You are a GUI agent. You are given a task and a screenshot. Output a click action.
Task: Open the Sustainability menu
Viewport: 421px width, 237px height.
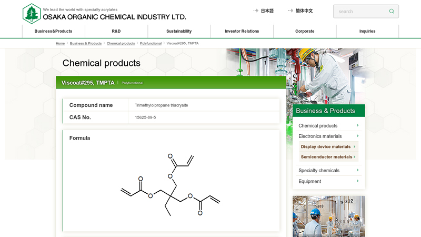(179, 31)
